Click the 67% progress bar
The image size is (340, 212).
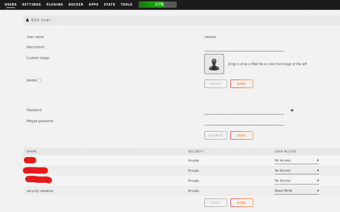point(158,4)
